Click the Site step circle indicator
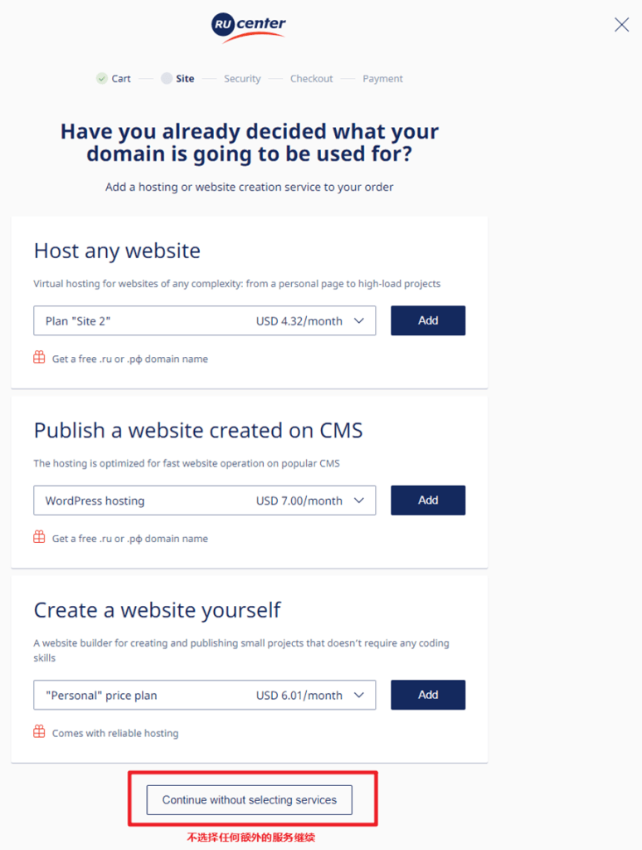Viewport: 642px width, 850px height. 167,79
